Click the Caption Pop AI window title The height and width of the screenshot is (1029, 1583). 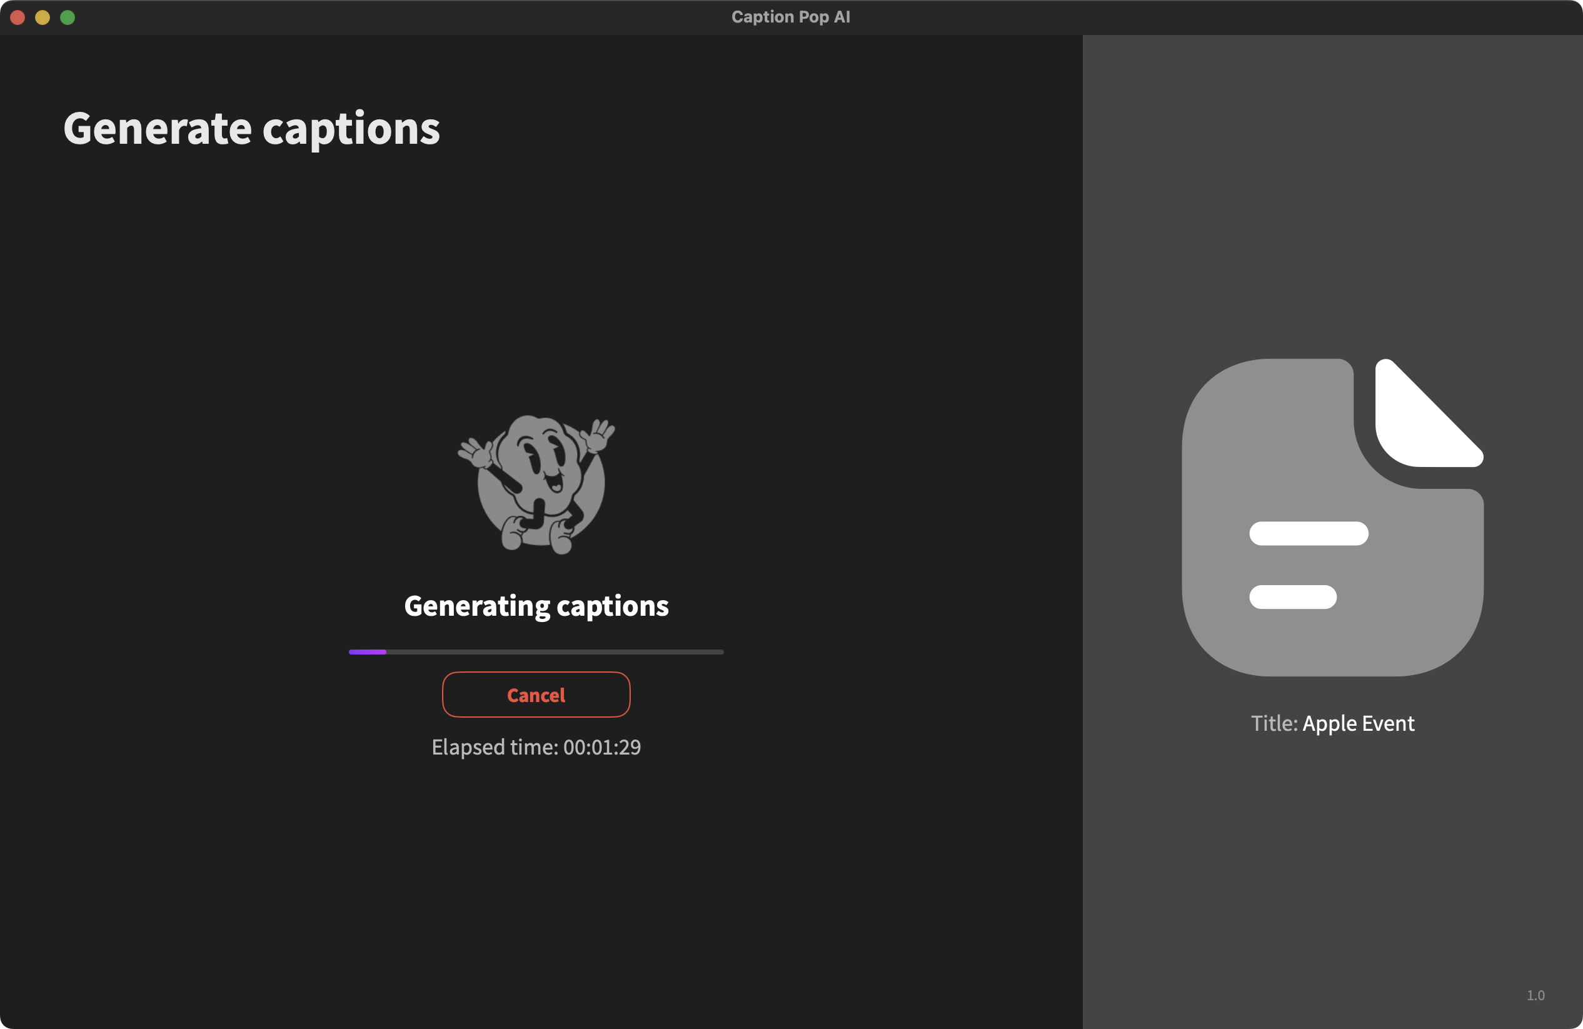(x=791, y=17)
